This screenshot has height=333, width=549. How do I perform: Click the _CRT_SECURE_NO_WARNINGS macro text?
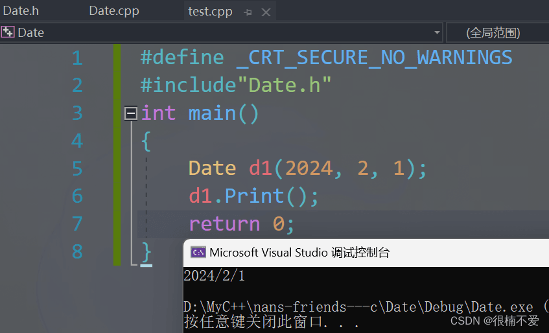click(x=375, y=58)
